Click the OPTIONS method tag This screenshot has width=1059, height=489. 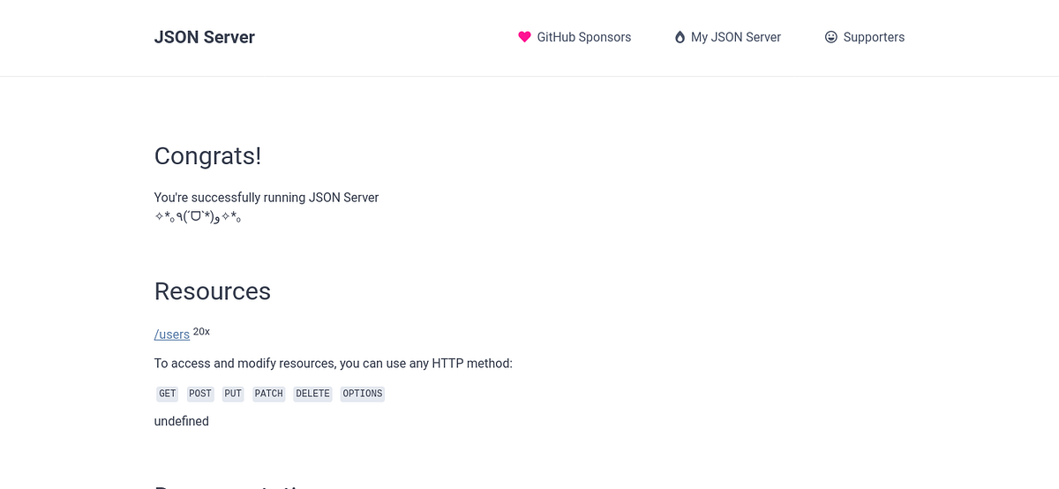(x=363, y=394)
